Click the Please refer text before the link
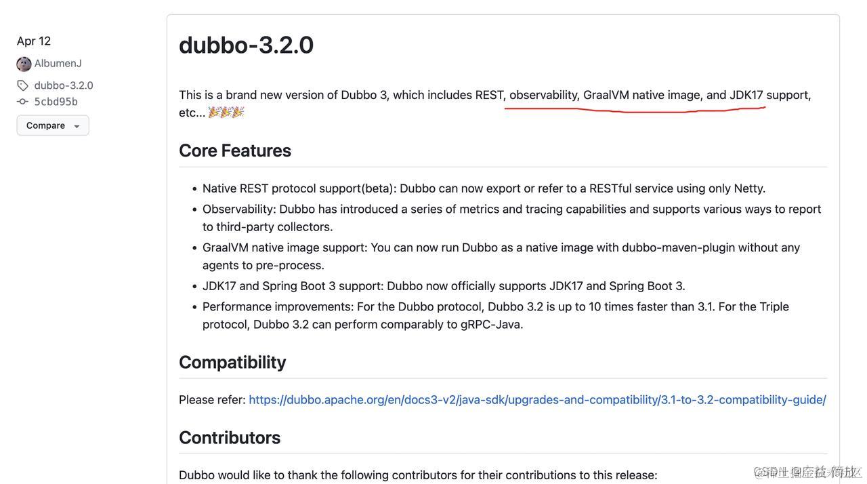The width and height of the screenshot is (867, 484). coord(210,399)
